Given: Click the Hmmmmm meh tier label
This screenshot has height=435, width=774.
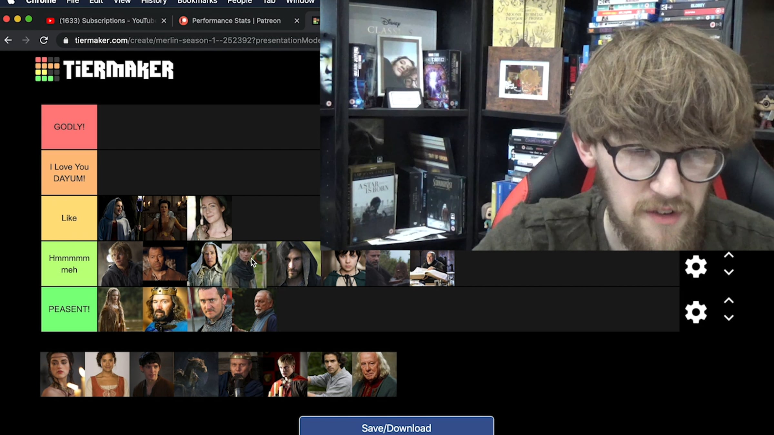Looking at the screenshot, I should click(69, 264).
